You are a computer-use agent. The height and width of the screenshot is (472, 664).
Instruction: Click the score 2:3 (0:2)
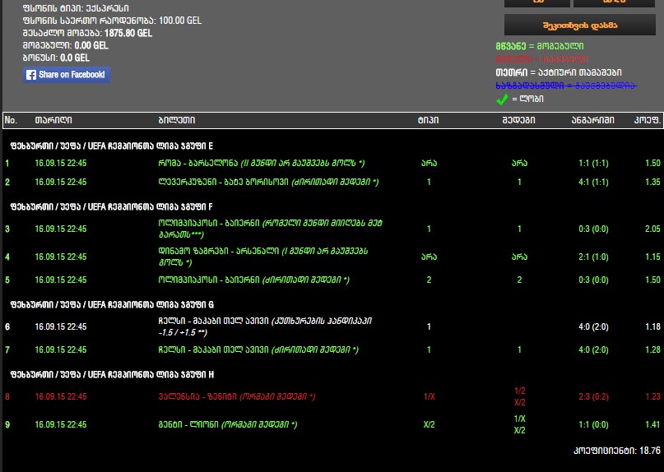[x=593, y=396]
